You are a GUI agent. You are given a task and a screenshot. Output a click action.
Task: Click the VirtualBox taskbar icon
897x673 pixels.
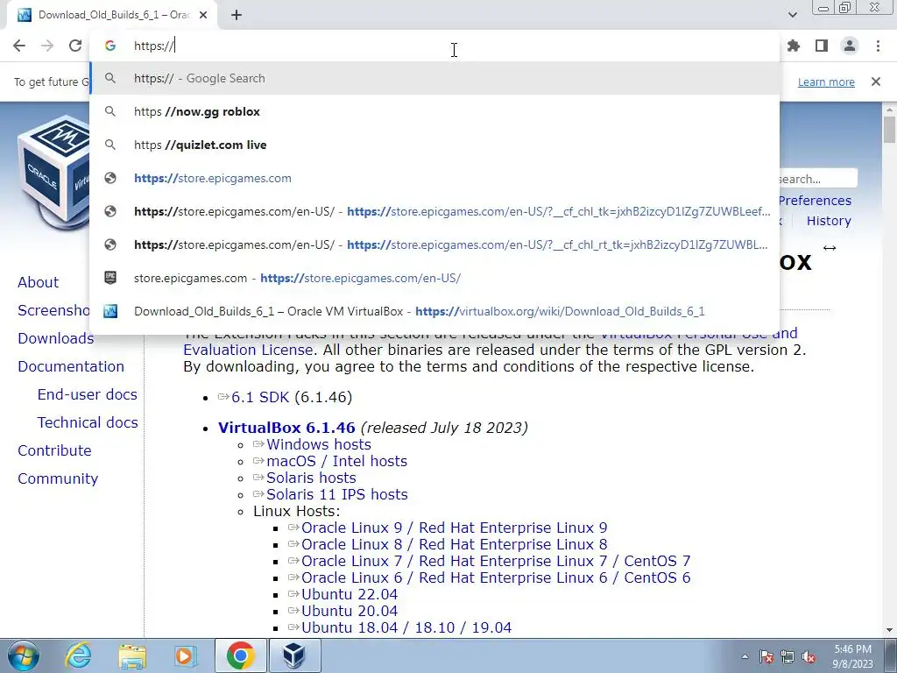pos(294,655)
